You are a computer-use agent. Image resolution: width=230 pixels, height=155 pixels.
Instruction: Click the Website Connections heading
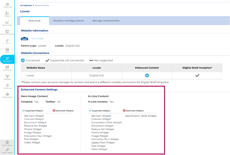pos(35,53)
